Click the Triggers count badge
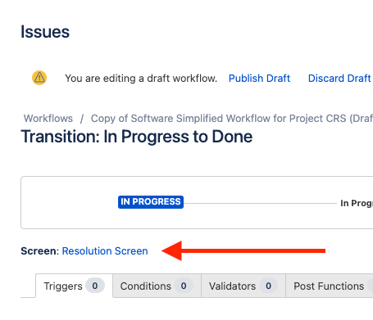The width and height of the screenshot is (373, 320). [x=95, y=286]
